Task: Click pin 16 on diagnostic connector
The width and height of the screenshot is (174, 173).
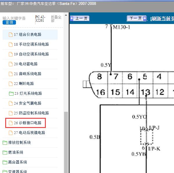Action: tap(101, 92)
